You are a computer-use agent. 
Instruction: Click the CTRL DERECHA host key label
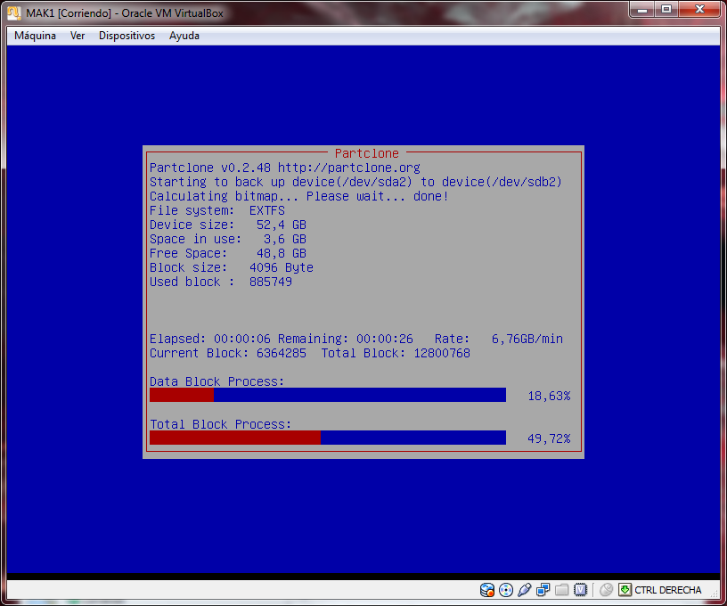667,590
